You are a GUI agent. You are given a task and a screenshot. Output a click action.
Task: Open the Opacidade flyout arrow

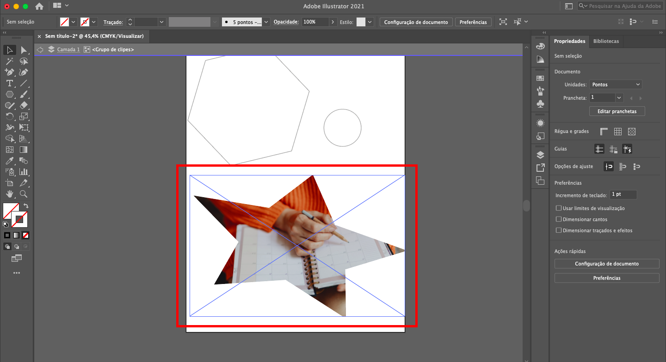[333, 22]
